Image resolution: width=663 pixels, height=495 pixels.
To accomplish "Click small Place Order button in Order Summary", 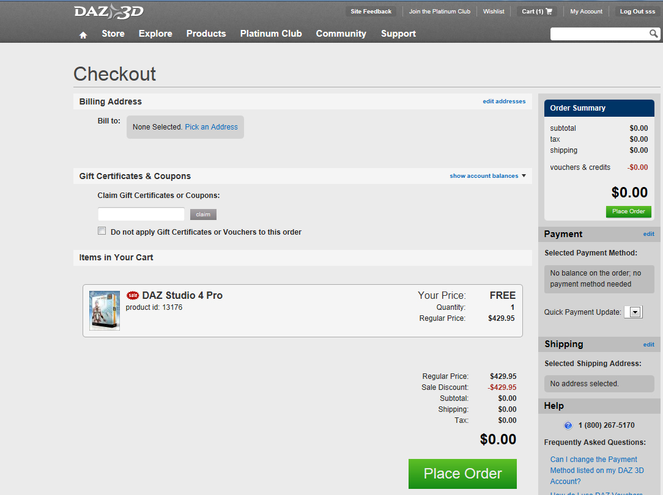I will pos(628,211).
